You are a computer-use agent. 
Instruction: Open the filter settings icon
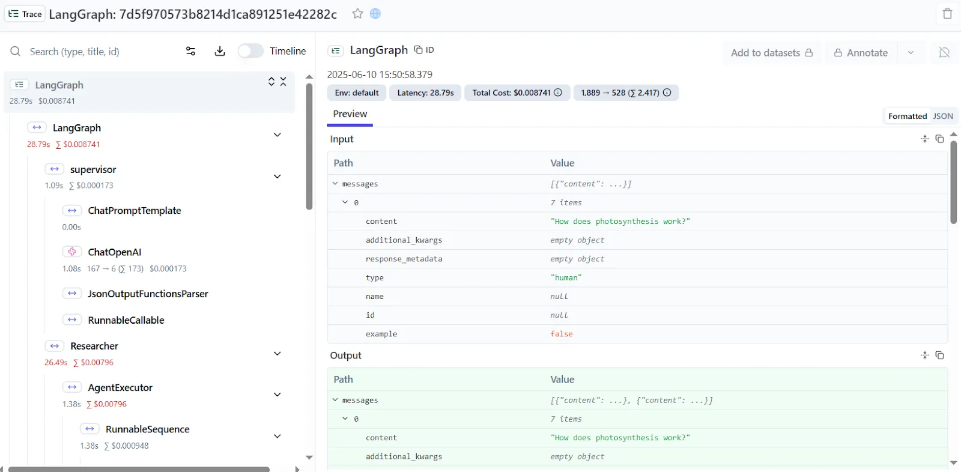tap(190, 51)
